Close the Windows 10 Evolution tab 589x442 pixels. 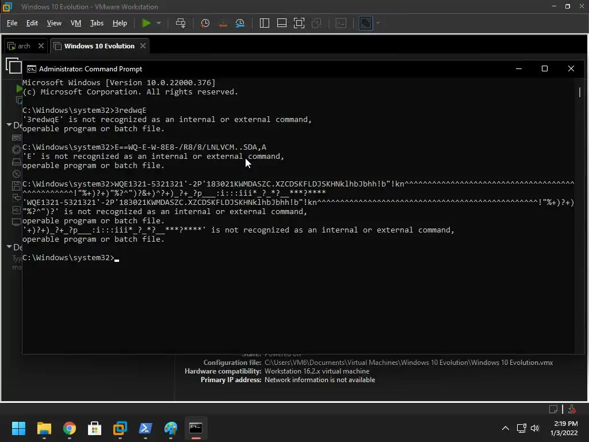[x=143, y=46]
